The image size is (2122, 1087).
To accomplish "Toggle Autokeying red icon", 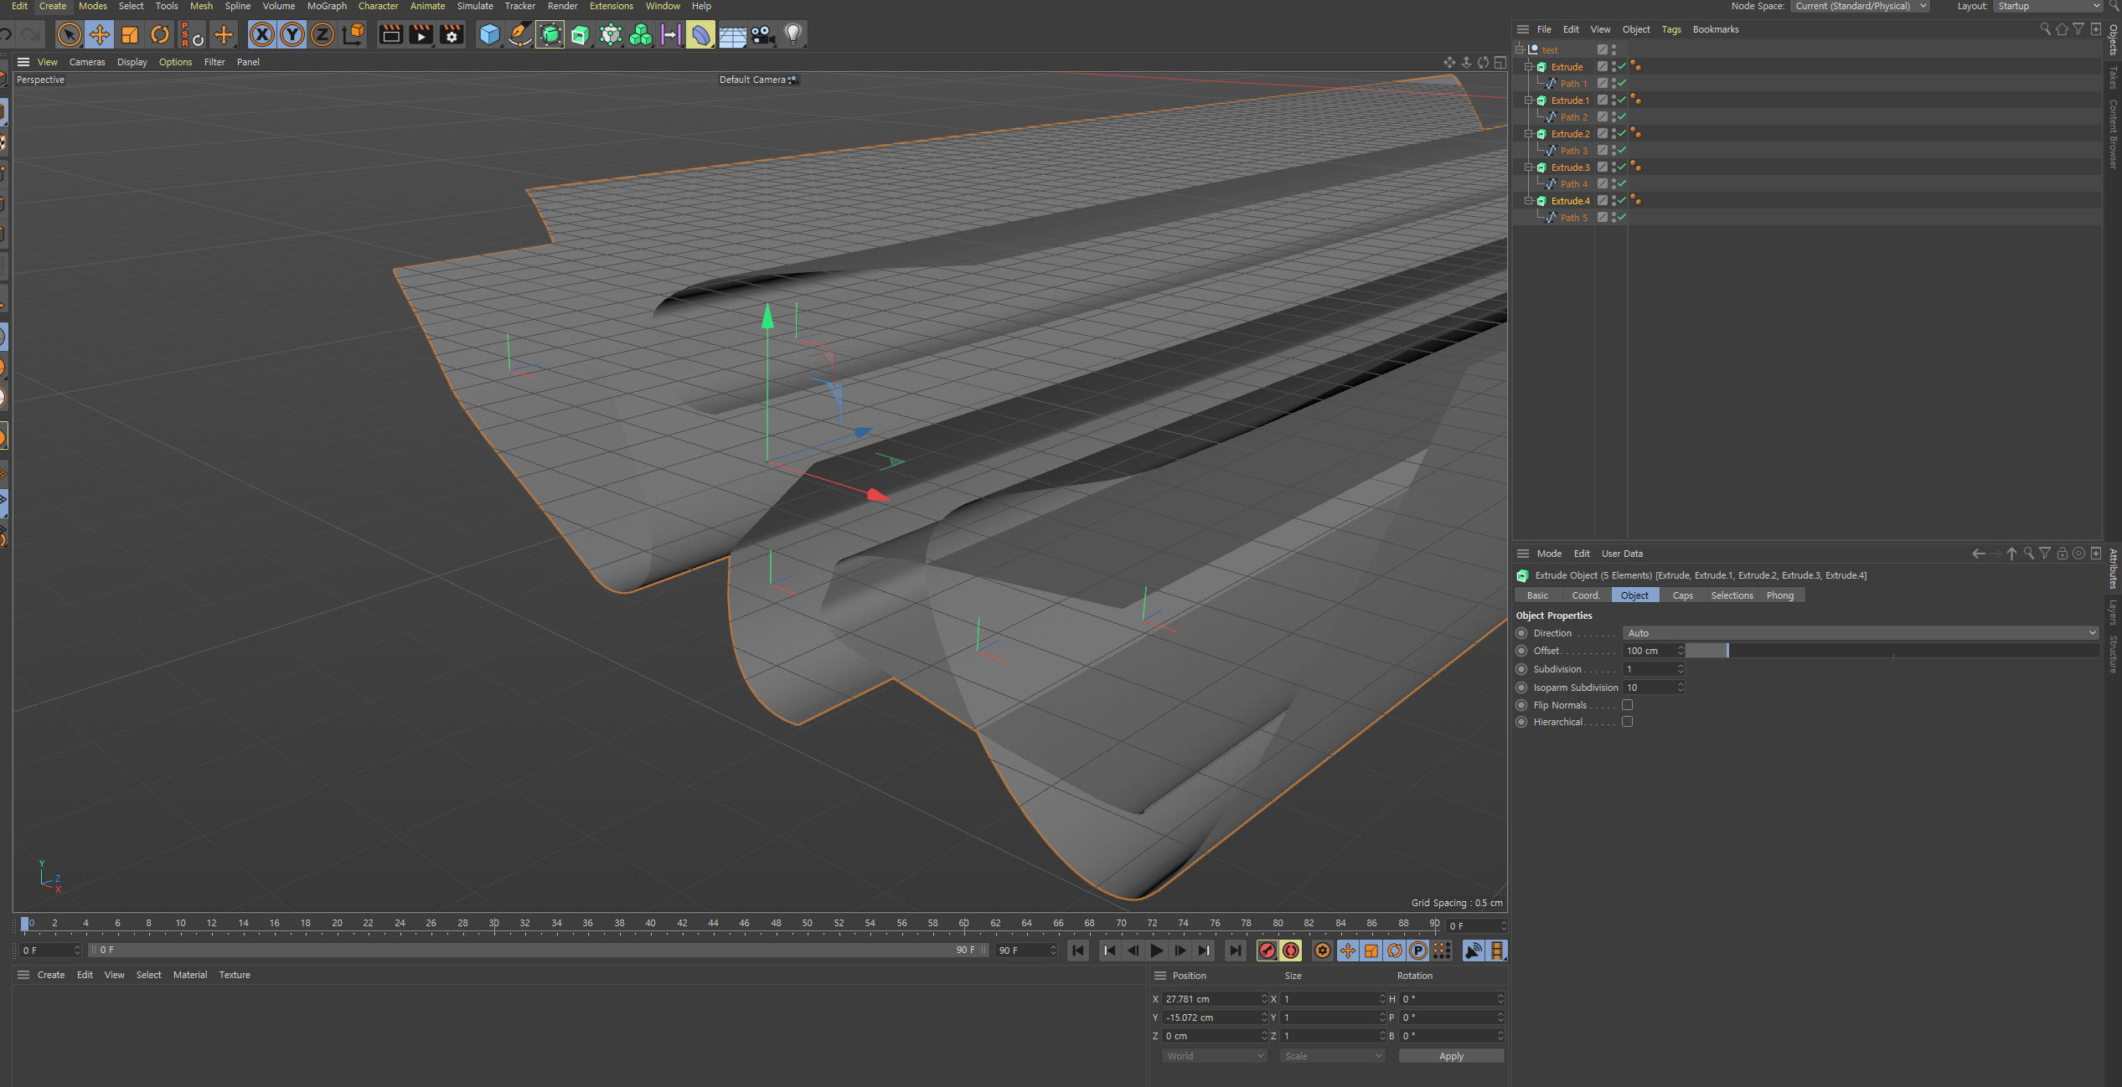I will [x=1291, y=950].
